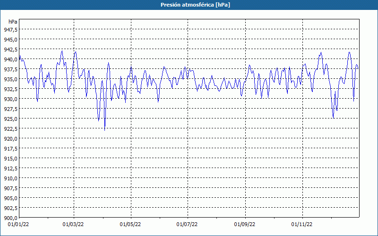Select the 932,5 y-axis value
This screenshot has width=378, height=236.
point(10,89)
